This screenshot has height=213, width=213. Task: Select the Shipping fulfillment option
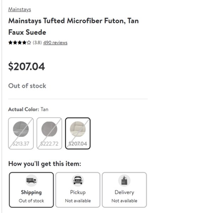(x=31, y=190)
